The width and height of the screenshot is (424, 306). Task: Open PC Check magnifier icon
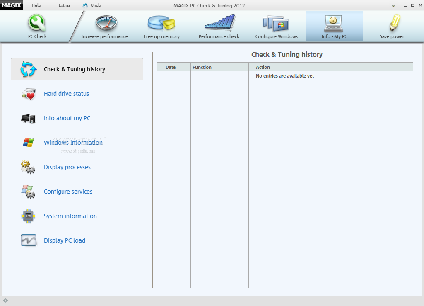[x=37, y=23]
